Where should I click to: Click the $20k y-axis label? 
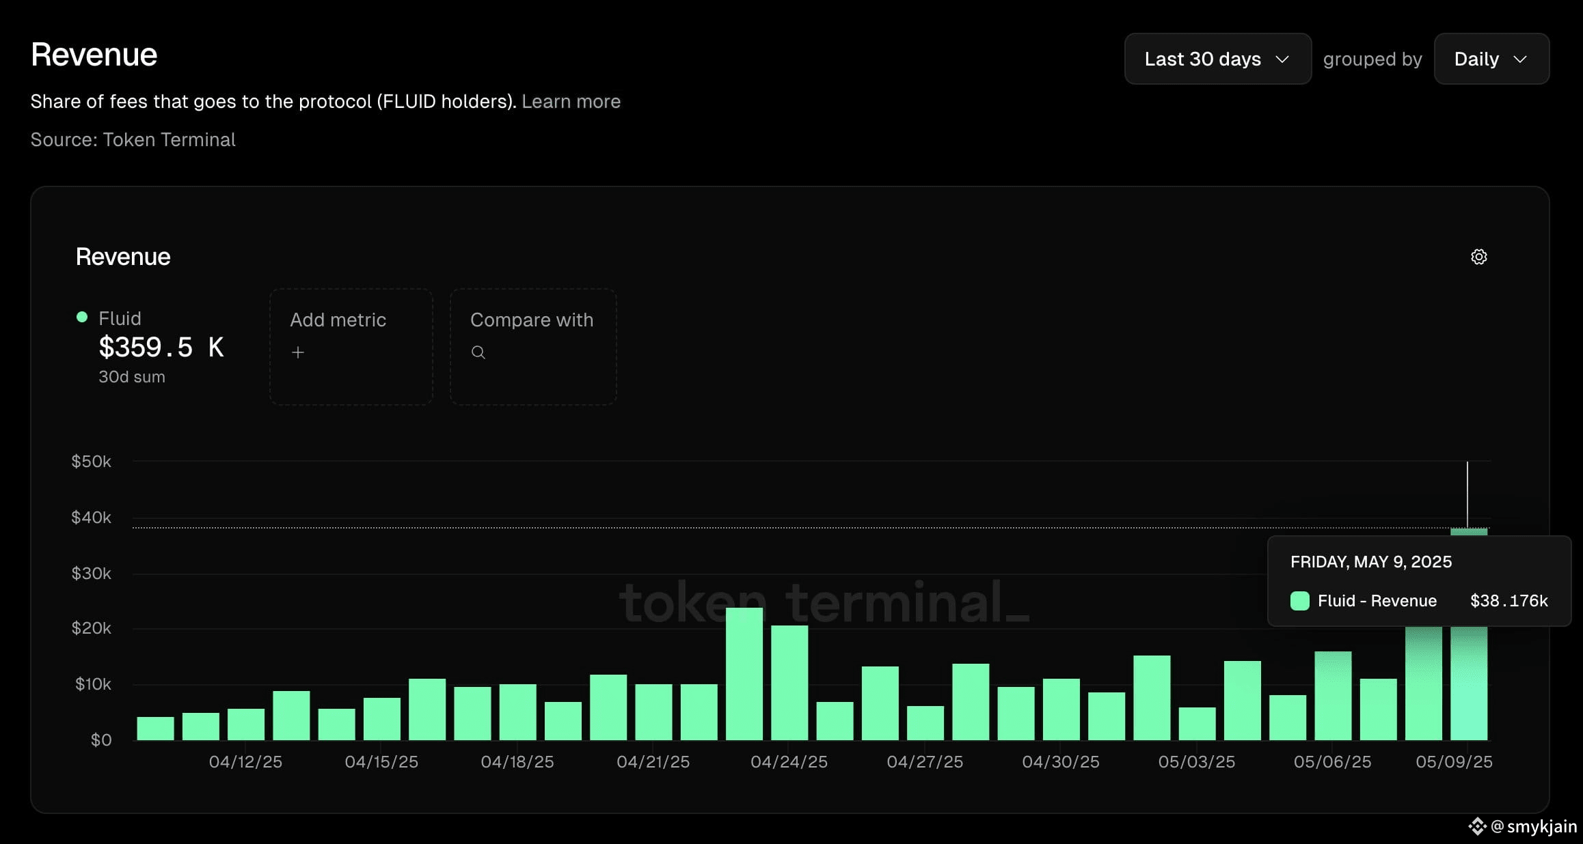[x=91, y=628]
